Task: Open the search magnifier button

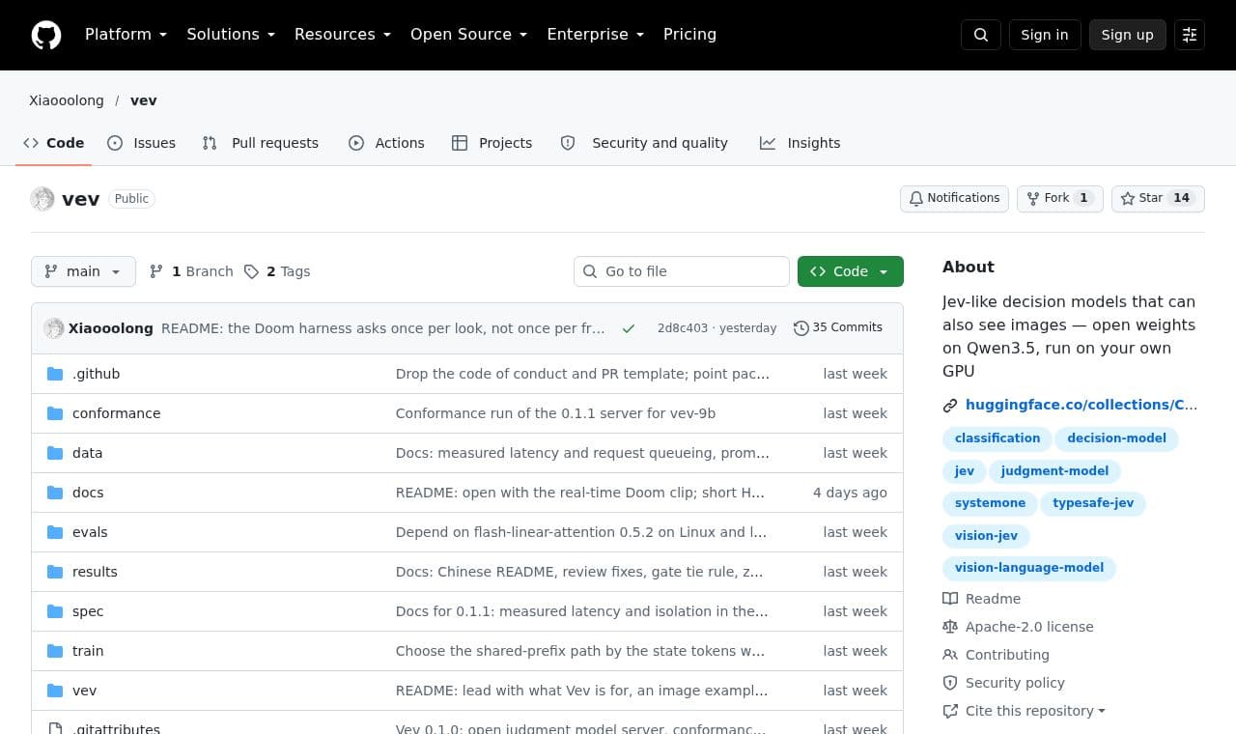Action: pos(981,35)
